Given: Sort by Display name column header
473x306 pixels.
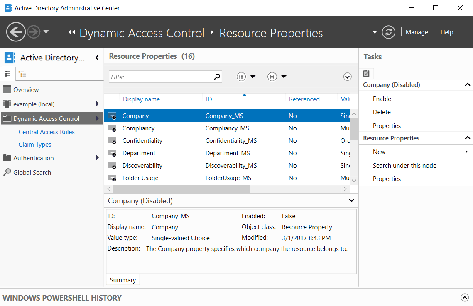Looking at the screenshot, I should click(x=142, y=99).
